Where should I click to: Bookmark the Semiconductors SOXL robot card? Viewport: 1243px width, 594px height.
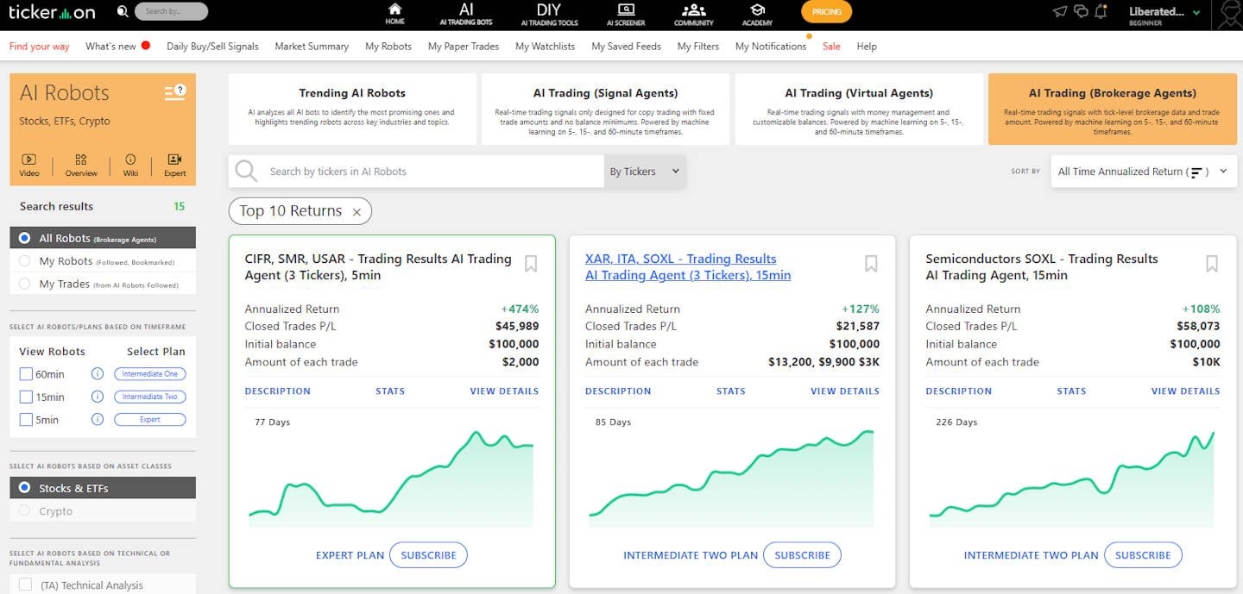tap(1212, 264)
